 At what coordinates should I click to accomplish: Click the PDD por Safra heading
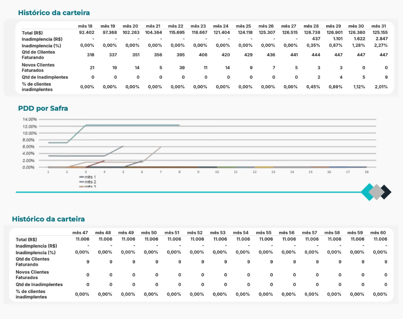coord(43,109)
